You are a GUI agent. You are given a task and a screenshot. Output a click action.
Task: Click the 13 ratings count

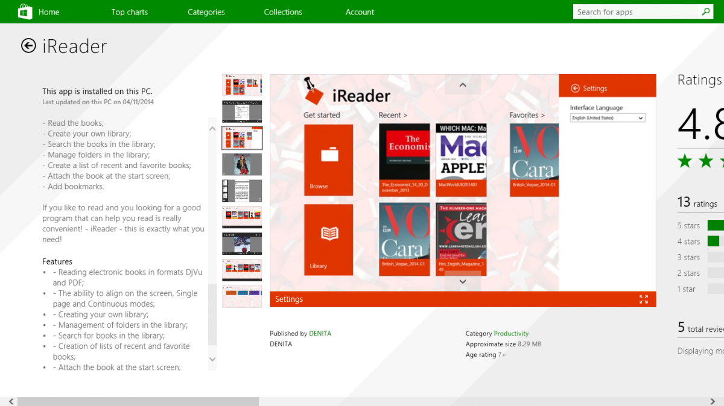point(697,202)
